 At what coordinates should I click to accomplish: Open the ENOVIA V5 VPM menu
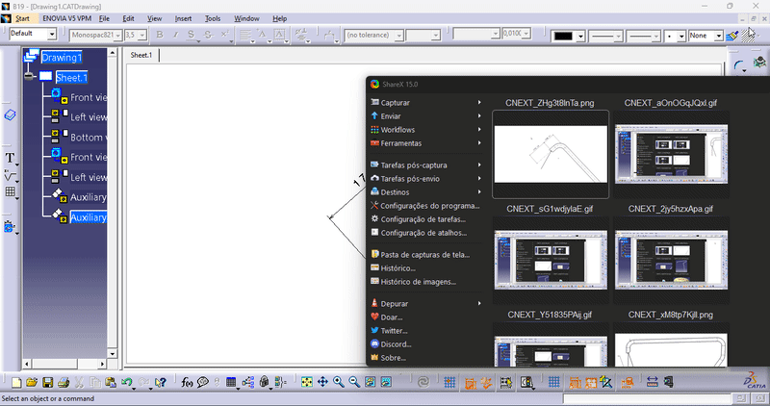click(66, 18)
